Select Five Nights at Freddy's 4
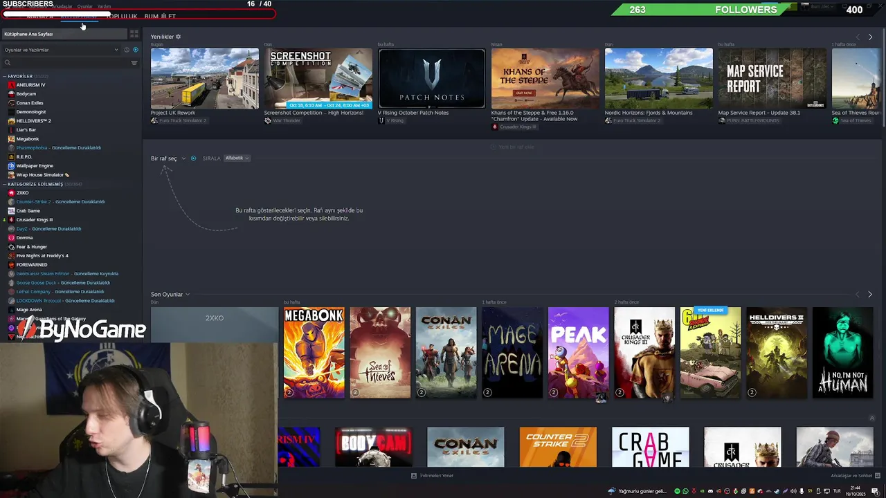The image size is (886, 498). pyautogui.click(x=42, y=256)
